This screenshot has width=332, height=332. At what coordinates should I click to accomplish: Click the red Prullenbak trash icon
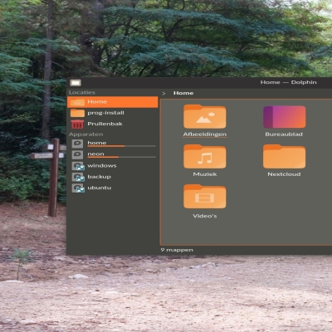pos(77,124)
